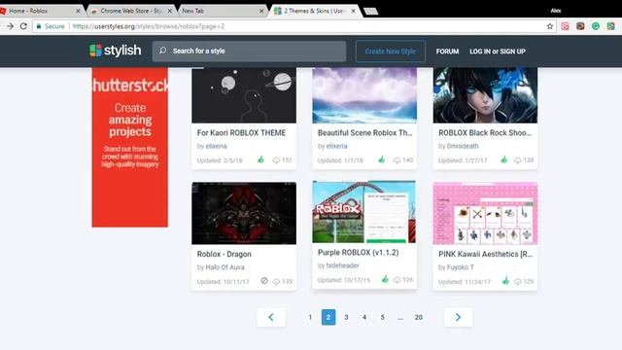
Task: Open a new browser tab
Action: (x=371, y=11)
